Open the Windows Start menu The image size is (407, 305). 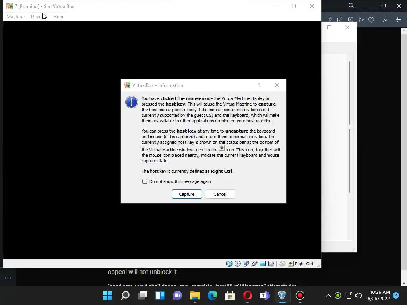pos(107,295)
